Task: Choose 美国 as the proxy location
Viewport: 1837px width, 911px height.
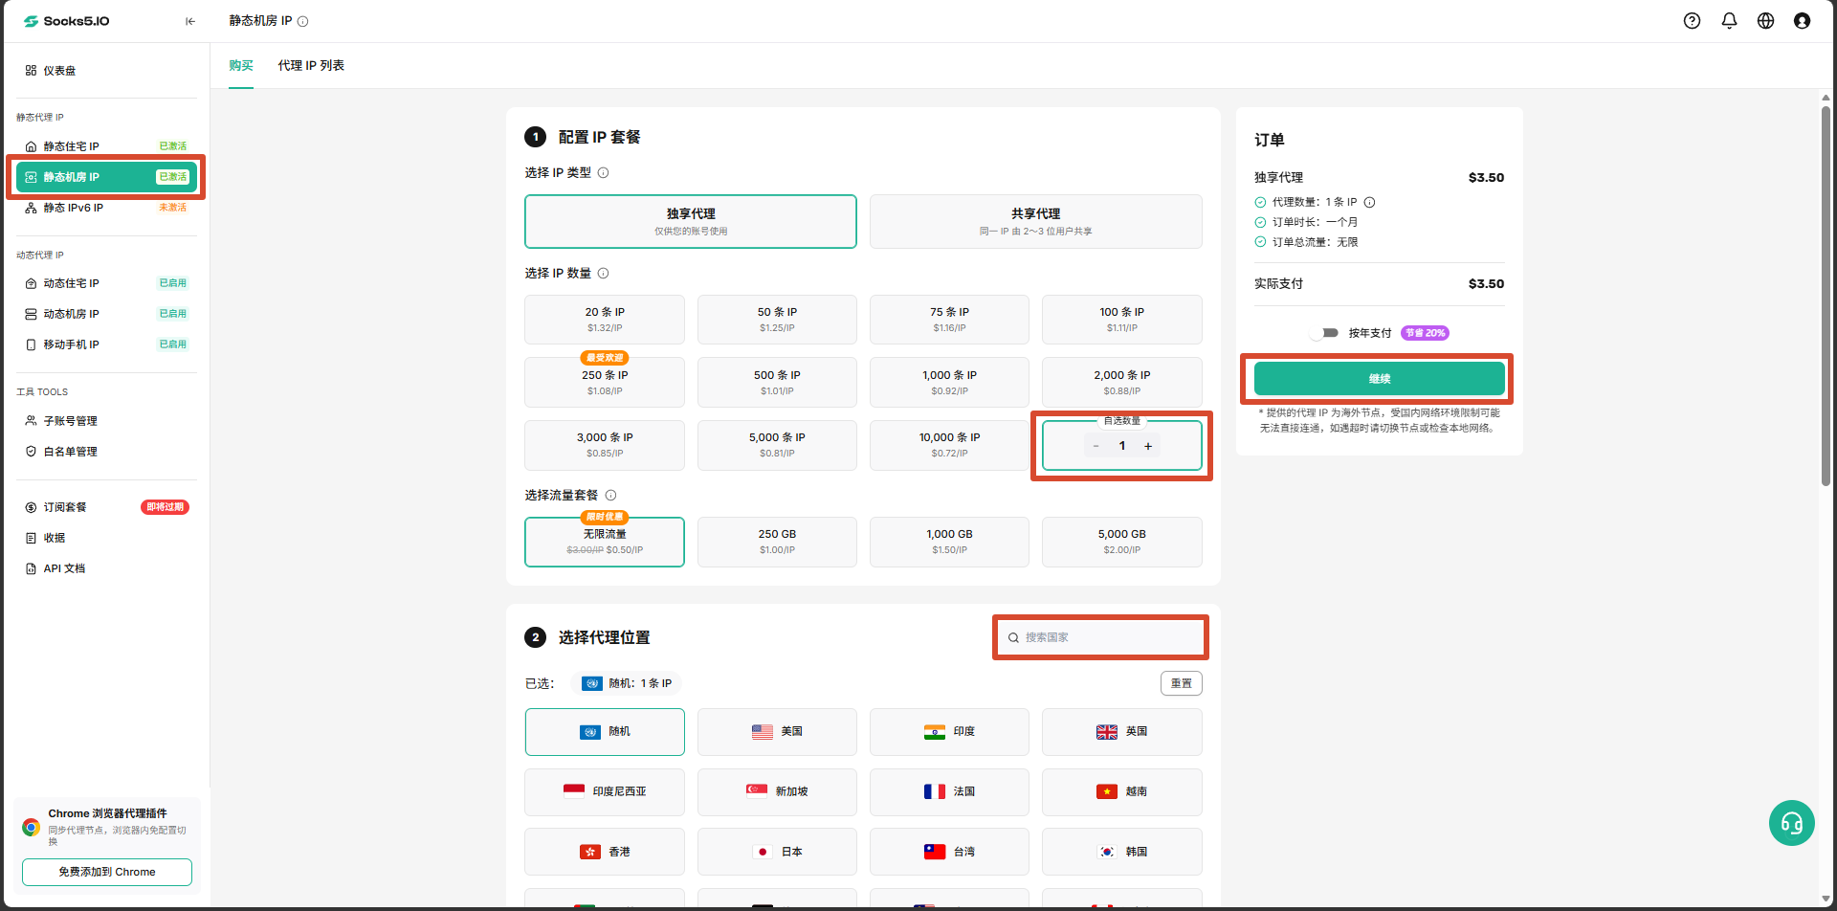Action: coord(777,732)
